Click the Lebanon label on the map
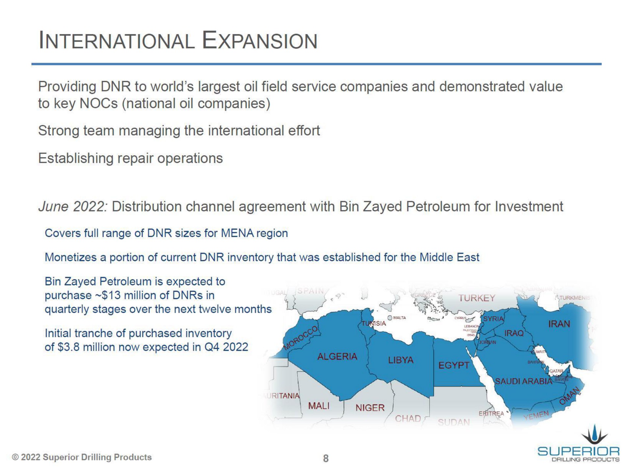632x474 pixels. [x=471, y=326]
